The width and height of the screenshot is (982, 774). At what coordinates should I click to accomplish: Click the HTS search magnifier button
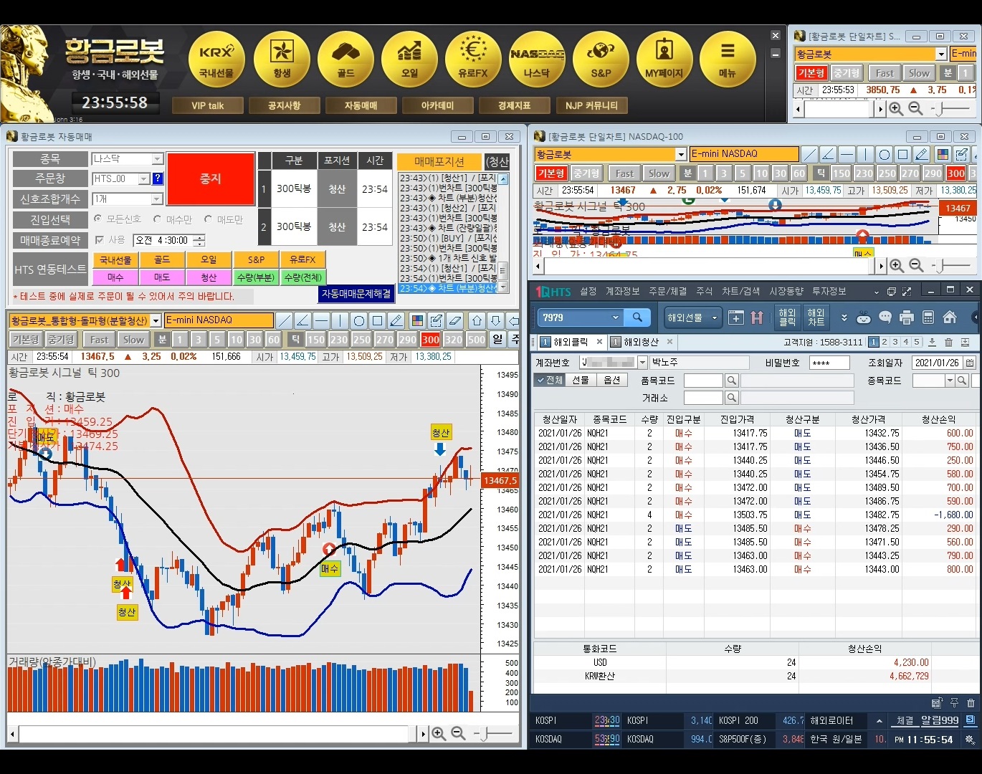637,317
